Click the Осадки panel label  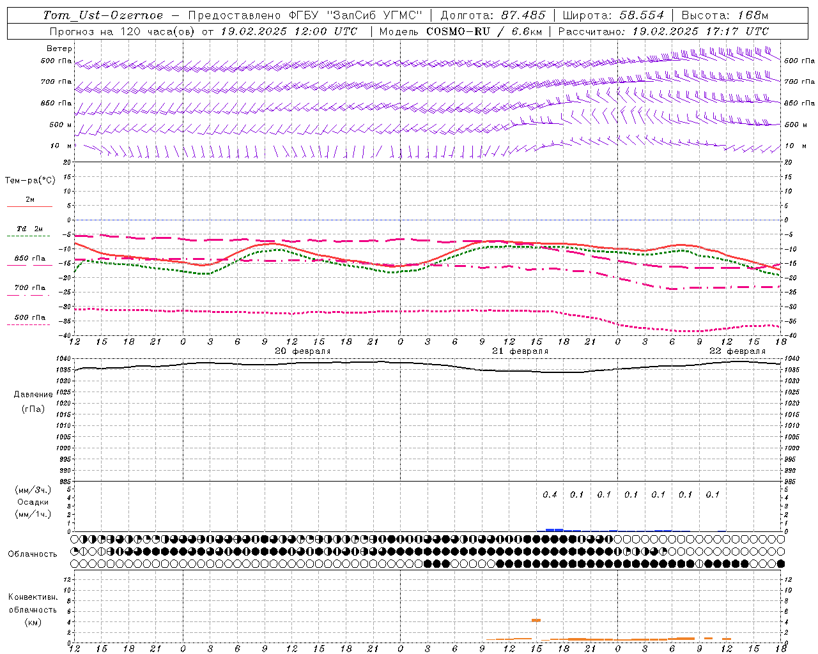pyautogui.click(x=33, y=502)
